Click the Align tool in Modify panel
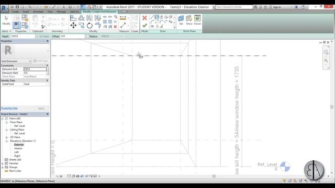The height and width of the screenshot is (188, 335). tap(73, 18)
